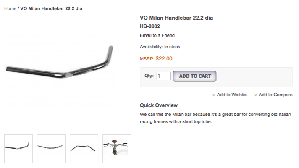Select the second handlebar thumbnail
The image size is (299, 168).
click(x=51, y=148)
